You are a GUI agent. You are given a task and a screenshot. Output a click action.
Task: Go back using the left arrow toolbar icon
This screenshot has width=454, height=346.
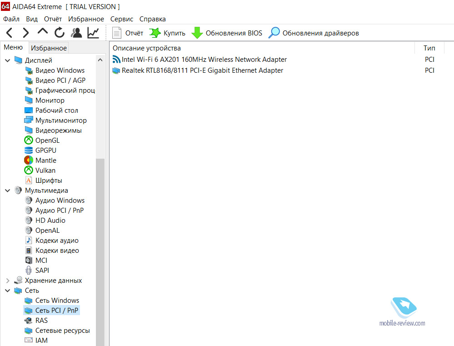click(9, 33)
